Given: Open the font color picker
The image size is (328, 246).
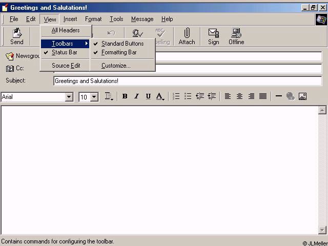Looking at the screenshot, I should 160,96.
